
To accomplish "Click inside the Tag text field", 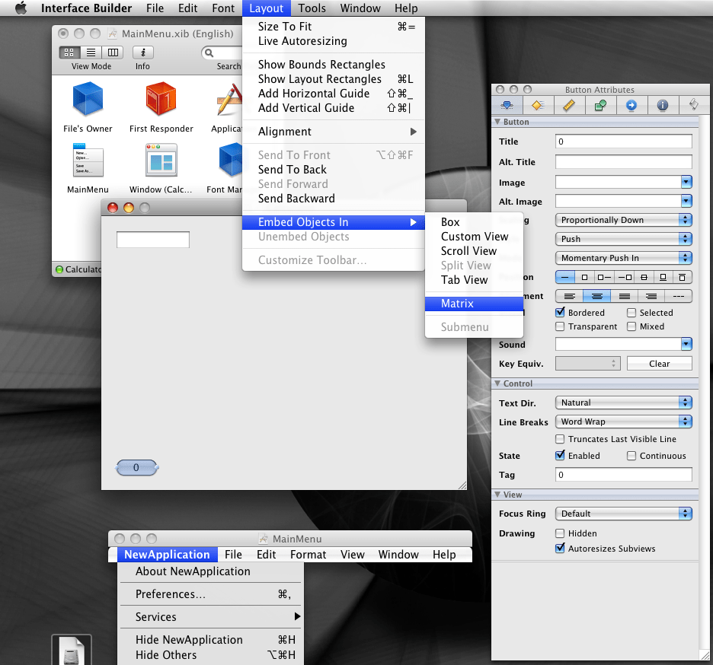I will [x=623, y=475].
